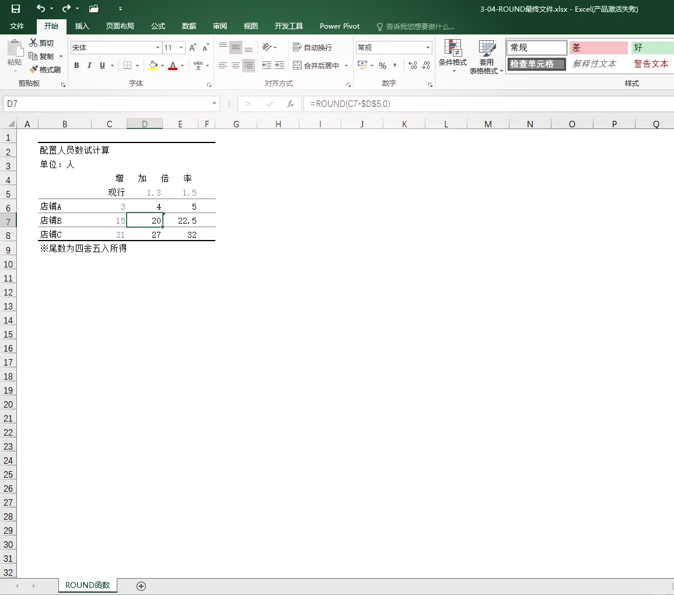Image resolution: width=674 pixels, height=595 pixels.
Task: Open the number format dropdown showing 常规
Action: [428, 48]
